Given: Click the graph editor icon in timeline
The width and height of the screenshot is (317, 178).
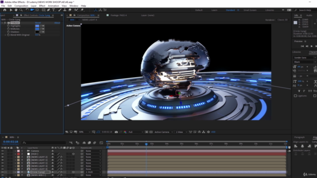Looking at the screenshot, I should click(101, 143).
